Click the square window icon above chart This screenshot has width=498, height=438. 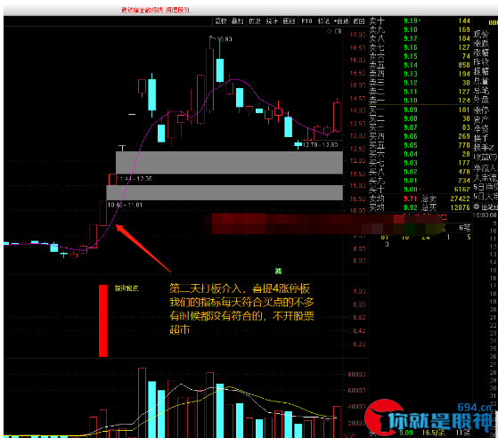click(x=339, y=31)
